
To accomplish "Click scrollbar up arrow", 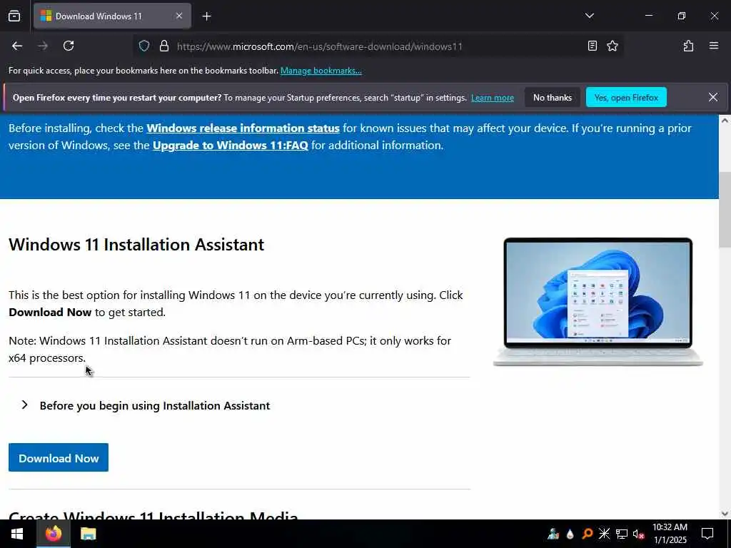I will [x=725, y=121].
